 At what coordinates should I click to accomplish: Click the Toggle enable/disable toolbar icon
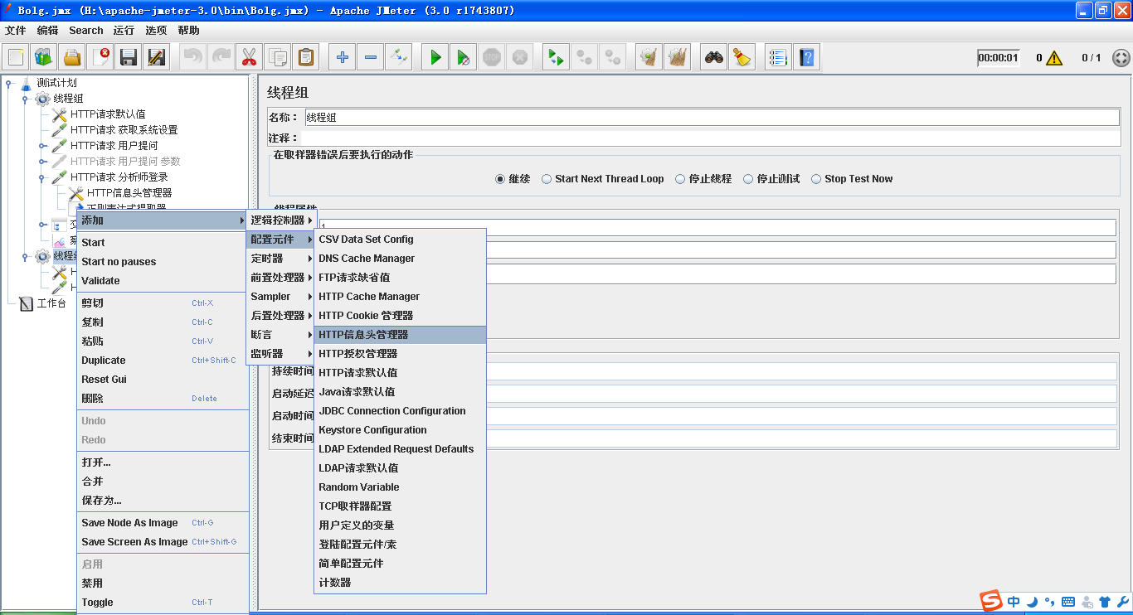(399, 57)
